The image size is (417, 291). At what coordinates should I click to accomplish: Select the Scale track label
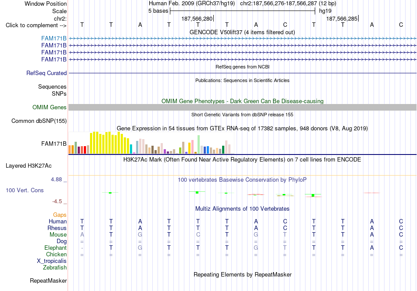[59, 11]
